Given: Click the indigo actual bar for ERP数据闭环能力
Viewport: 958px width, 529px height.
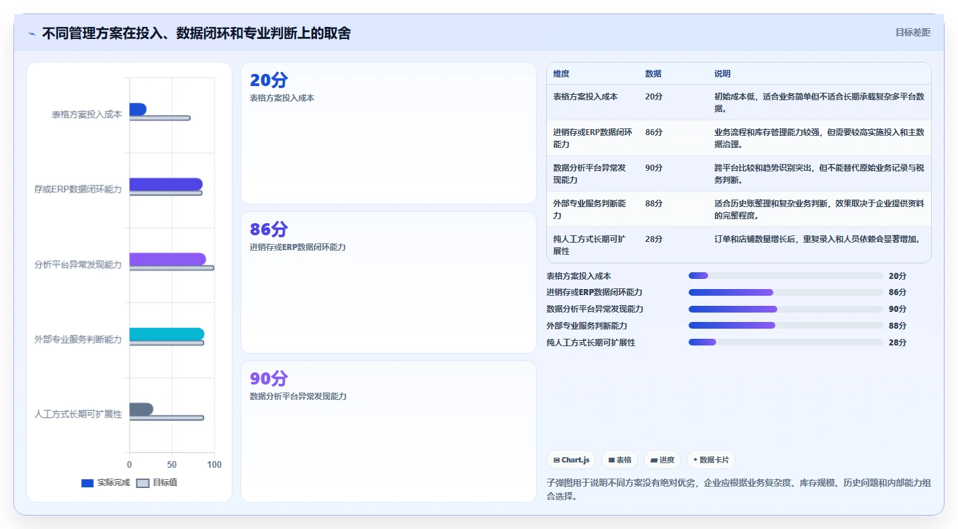Looking at the screenshot, I should point(166,184).
